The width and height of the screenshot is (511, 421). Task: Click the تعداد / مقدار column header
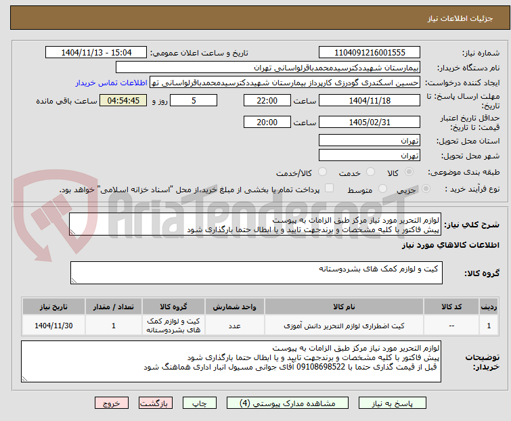(x=114, y=307)
